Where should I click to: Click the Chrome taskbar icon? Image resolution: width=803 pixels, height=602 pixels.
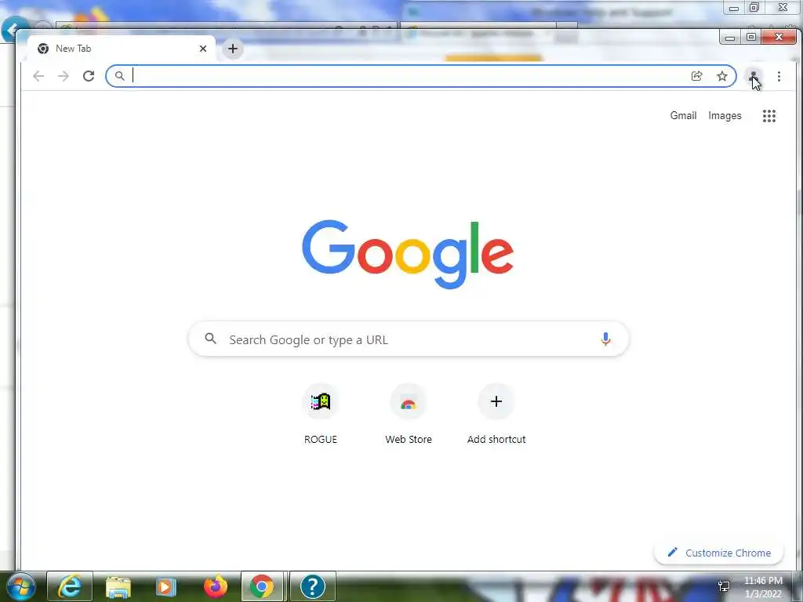pos(262,586)
